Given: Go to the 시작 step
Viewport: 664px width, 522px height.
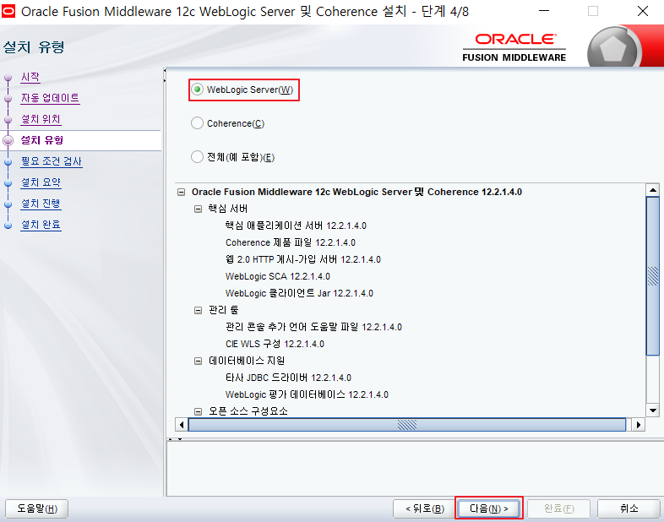Looking at the screenshot, I should pos(30,77).
